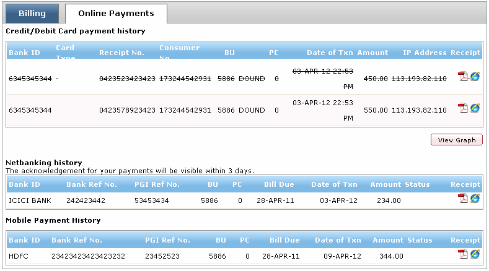Click the IP Address column header
489x271 pixels.
pyautogui.click(x=425, y=53)
